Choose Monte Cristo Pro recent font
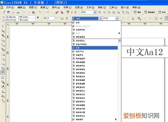The height and width of the screenshot is (122, 168). click(x=96, y=26)
